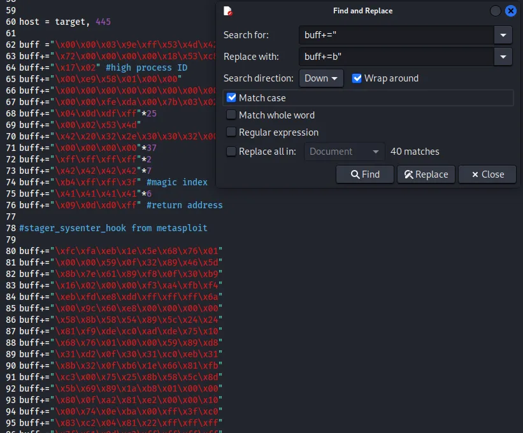Open the Replace with history dropdown
The width and height of the screenshot is (523, 433).
click(x=503, y=57)
